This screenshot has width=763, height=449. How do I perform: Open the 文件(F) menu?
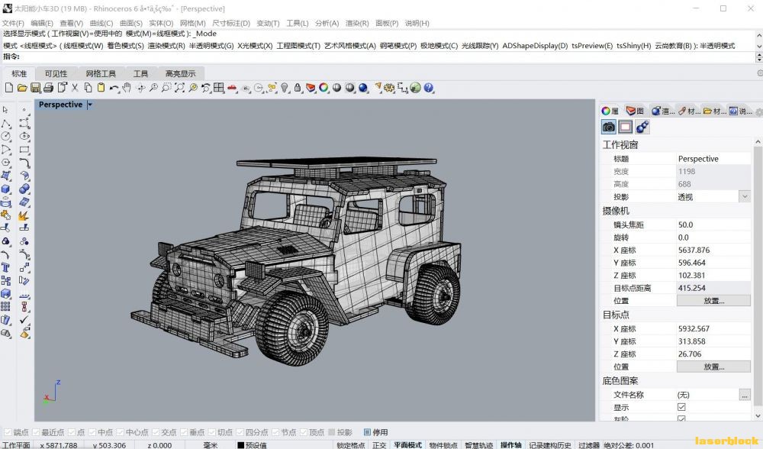tap(13, 23)
